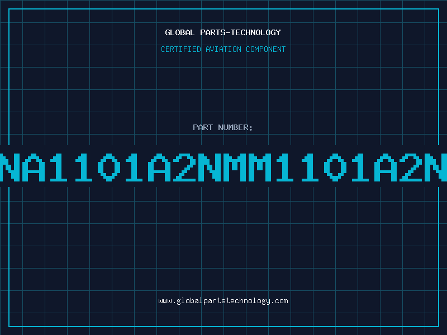The height and width of the screenshot is (335, 447).
Task: Click the 'PART NUMBER:' label
Action: tap(223, 127)
